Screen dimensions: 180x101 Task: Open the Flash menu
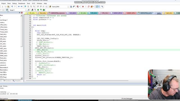click(x=9, y=4)
